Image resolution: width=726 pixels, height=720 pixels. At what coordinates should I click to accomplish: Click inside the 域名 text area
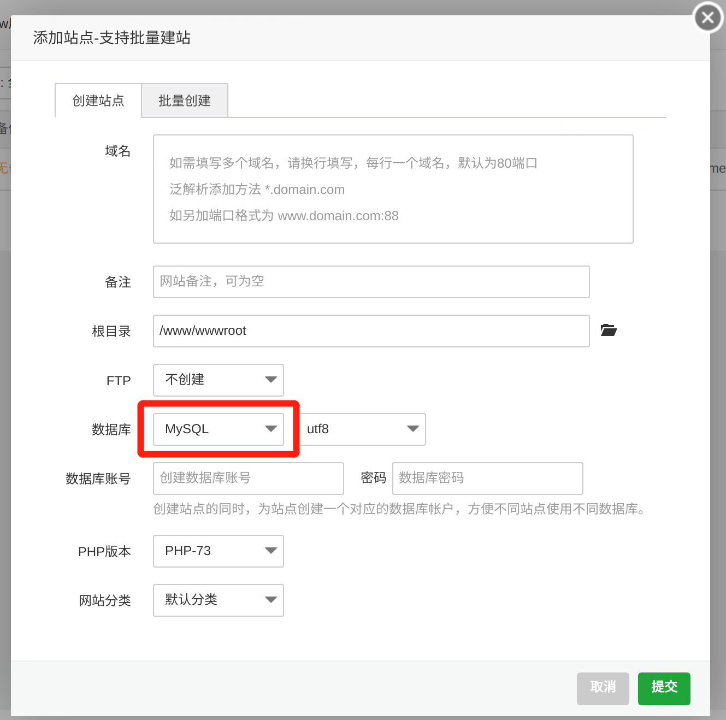coord(393,189)
